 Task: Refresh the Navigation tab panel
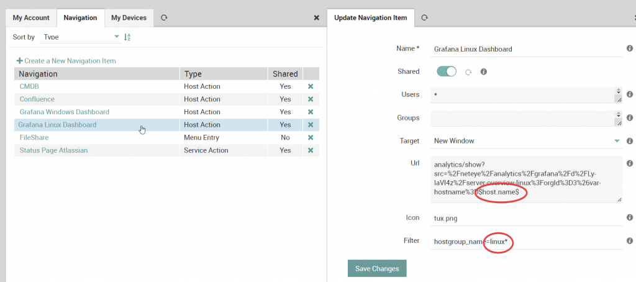point(164,18)
